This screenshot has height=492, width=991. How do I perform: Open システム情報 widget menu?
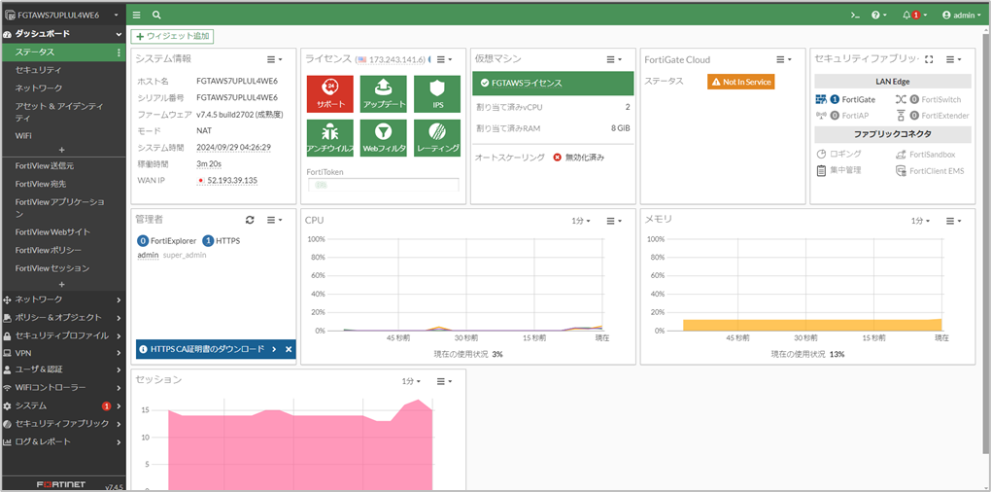[x=274, y=59]
